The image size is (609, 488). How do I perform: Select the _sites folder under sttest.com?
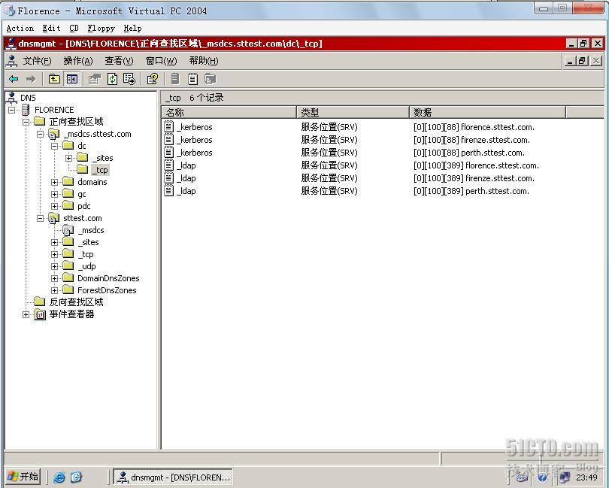tap(88, 242)
